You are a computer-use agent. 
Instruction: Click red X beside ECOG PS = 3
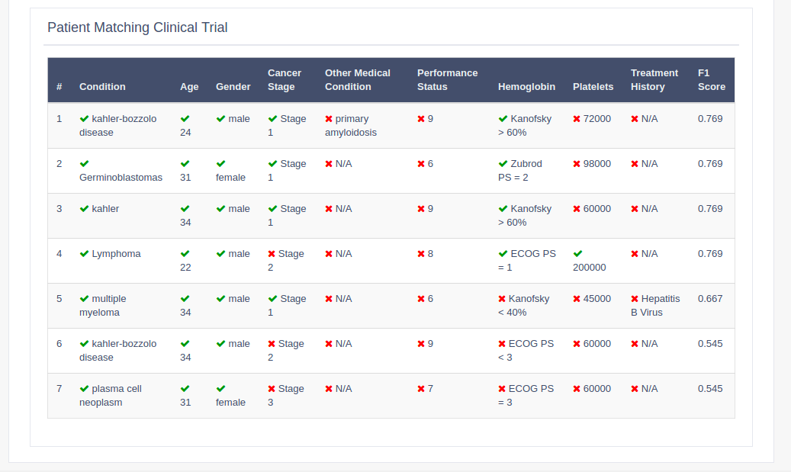502,389
